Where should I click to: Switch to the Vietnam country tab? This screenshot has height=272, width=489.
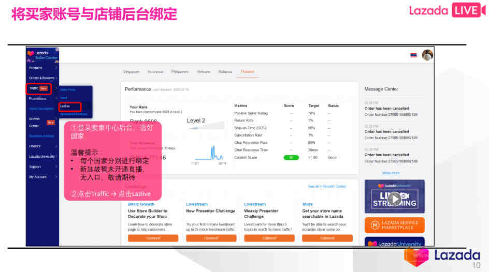(204, 71)
